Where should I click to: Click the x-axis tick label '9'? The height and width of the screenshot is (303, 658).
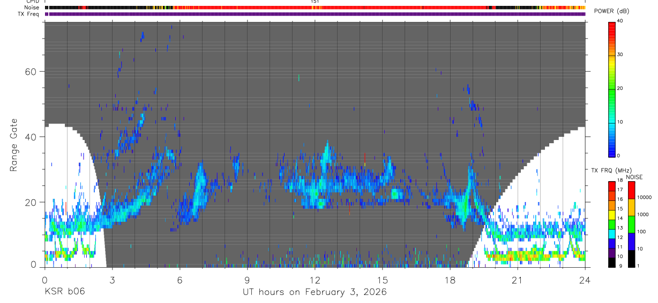pyautogui.click(x=247, y=280)
